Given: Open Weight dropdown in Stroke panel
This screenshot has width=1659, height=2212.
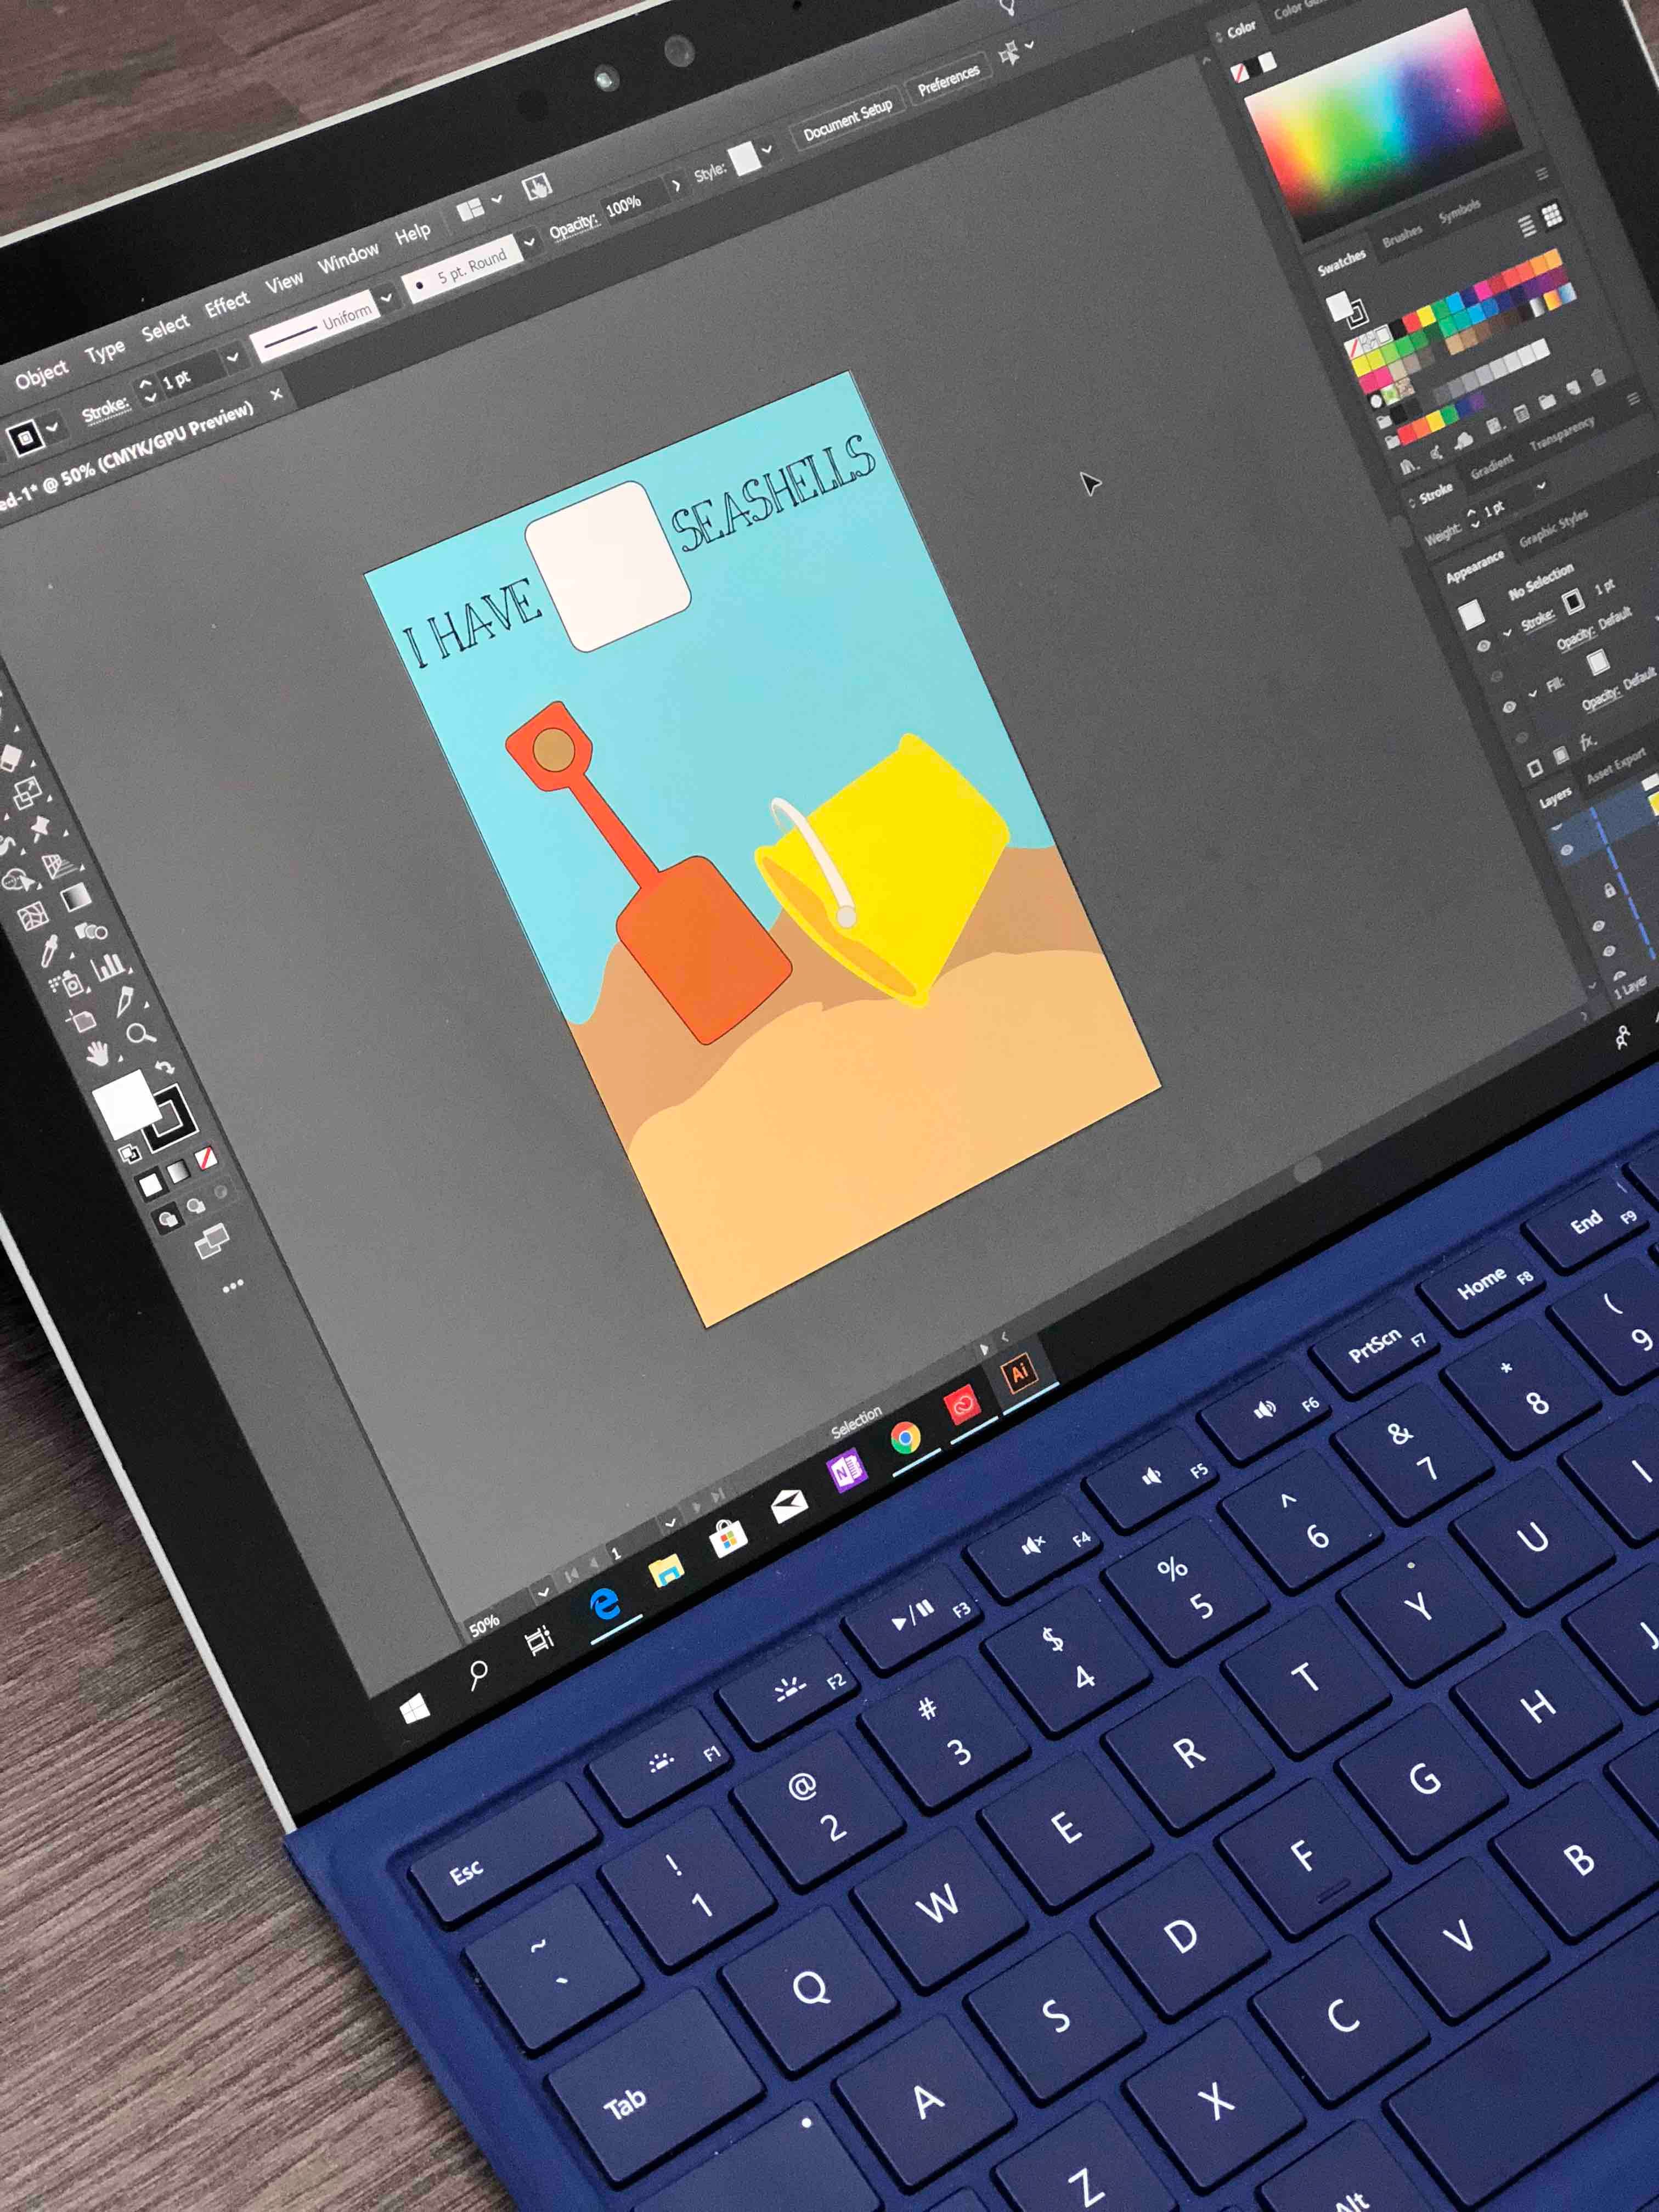Looking at the screenshot, I should click(x=1541, y=485).
